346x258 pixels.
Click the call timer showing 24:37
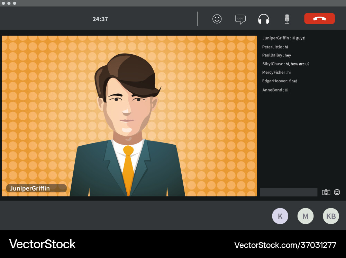[100, 19]
